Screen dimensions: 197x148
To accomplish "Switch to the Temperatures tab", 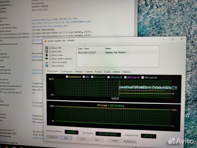I will coord(53,71).
